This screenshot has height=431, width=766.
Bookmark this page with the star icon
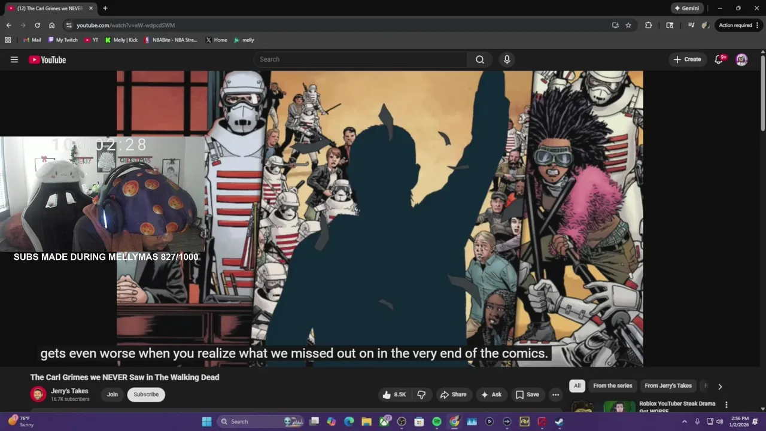click(628, 25)
